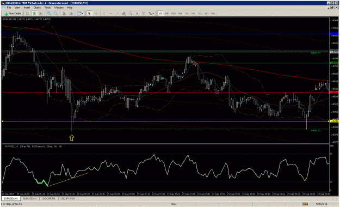Toggle chart auto scroll
Image resolution: width=340 pixels, height=207 pixels.
click(x=64, y=14)
